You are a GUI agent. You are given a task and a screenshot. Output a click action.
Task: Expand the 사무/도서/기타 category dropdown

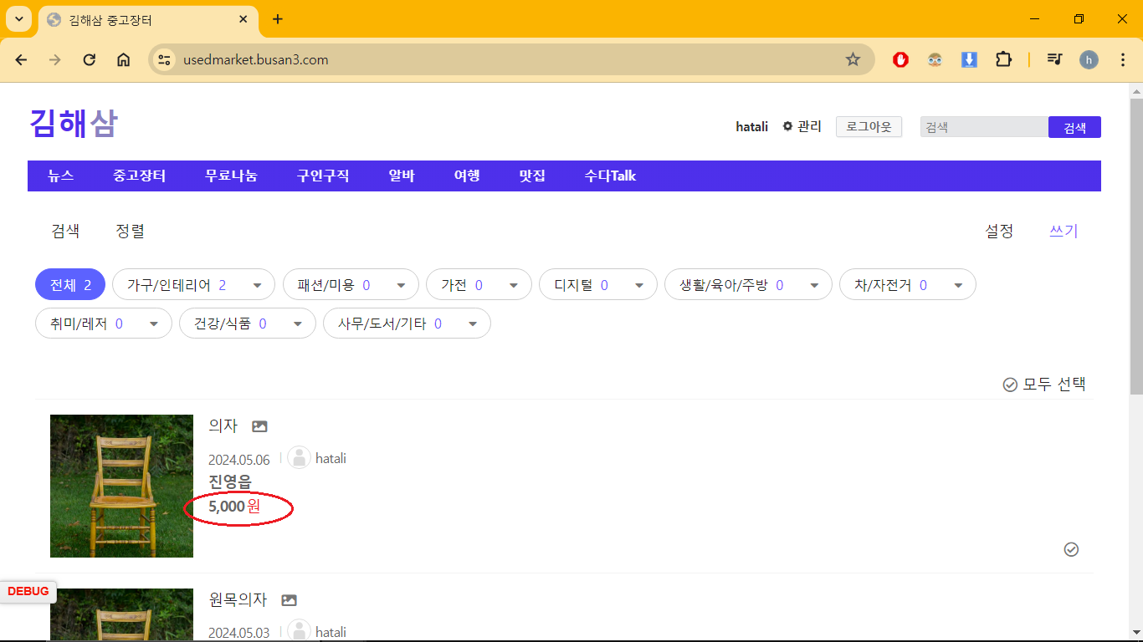[474, 324]
